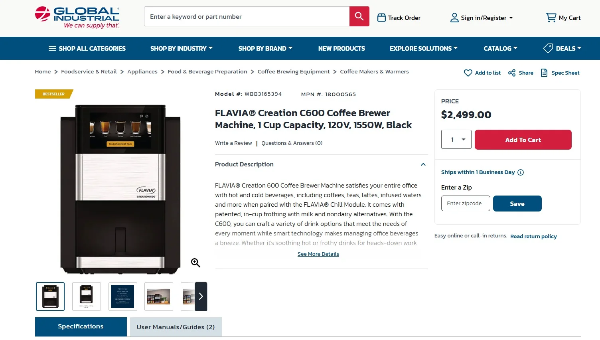Click the heart Add to list icon

tap(468, 73)
